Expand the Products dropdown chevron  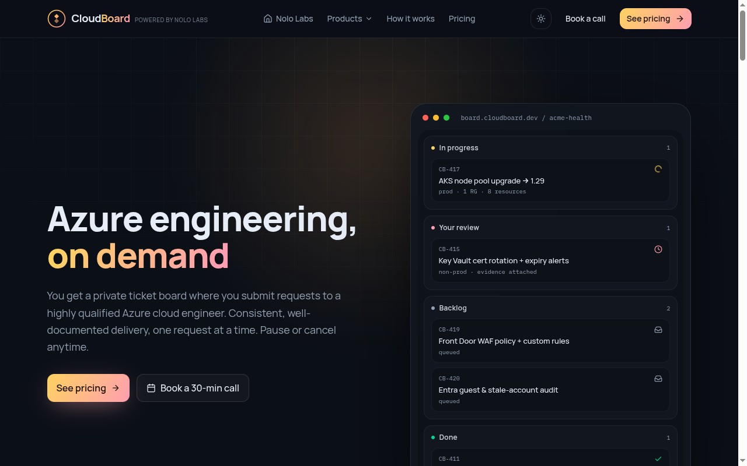[369, 19]
